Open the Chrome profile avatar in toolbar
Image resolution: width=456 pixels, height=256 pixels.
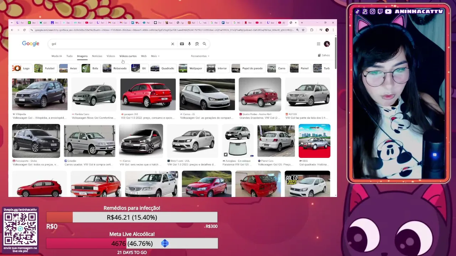327,30
